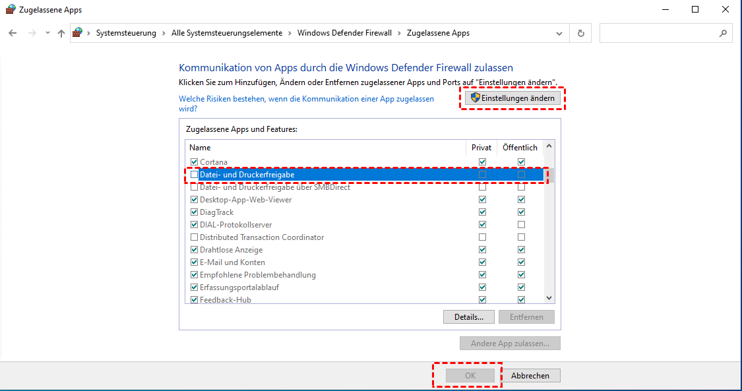Image resolution: width=742 pixels, height=391 pixels.
Task: Click scrollbar down arrow in apps list
Action: [x=549, y=298]
